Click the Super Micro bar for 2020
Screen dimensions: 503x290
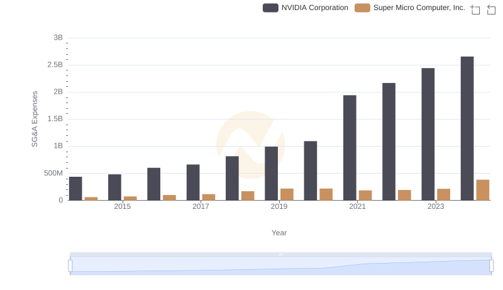(x=326, y=194)
